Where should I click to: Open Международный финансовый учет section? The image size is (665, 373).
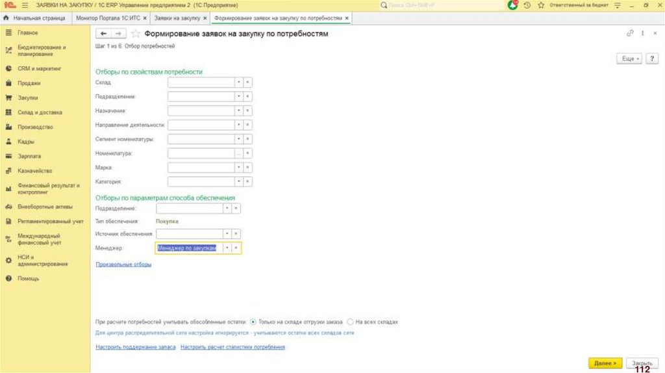40,239
